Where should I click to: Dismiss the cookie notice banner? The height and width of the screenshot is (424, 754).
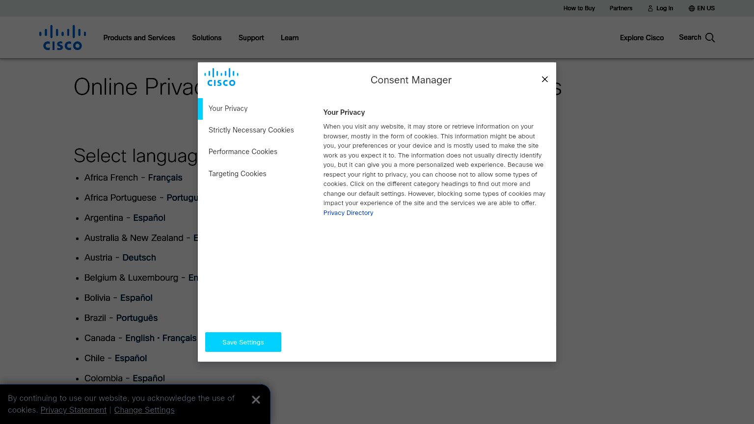tap(256, 400)
